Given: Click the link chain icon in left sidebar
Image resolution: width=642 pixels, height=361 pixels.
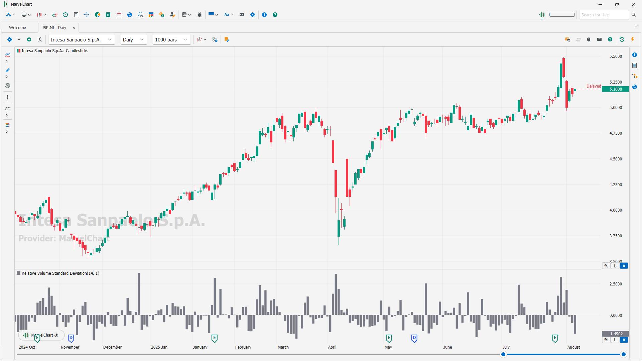Looking at the screenshot, I should point(7,109).
